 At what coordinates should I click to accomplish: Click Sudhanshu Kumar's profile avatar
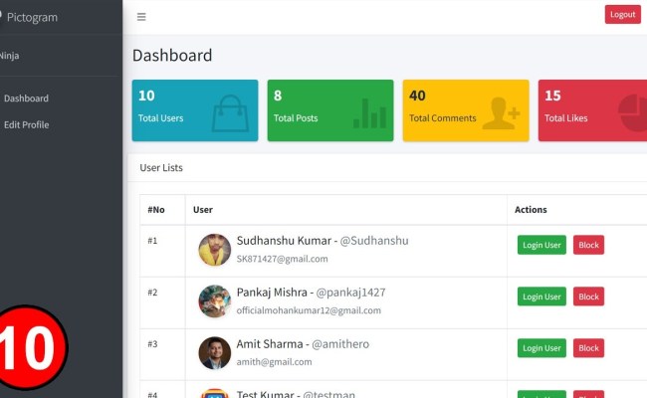coord(215,250)
